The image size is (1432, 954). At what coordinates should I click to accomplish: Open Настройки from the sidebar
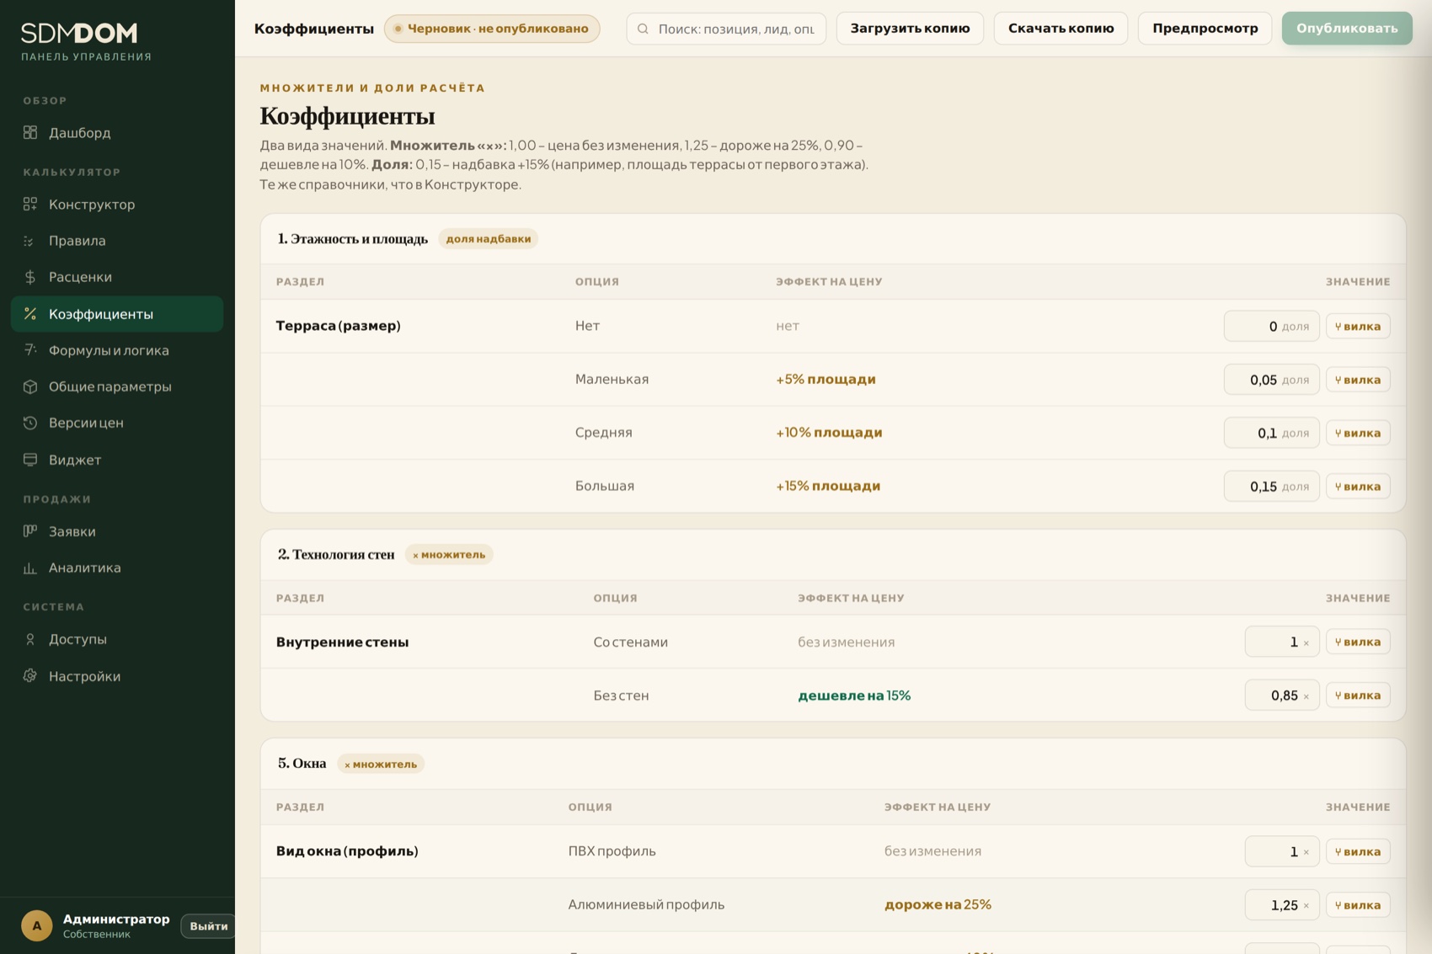point(117,676)
